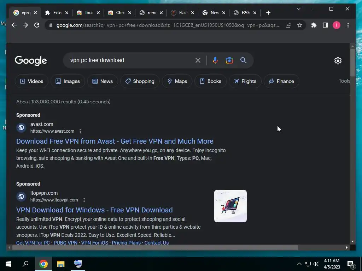Filter results by Videos
The height and width of the screenshot is (271, 362).
pos(31,81)
